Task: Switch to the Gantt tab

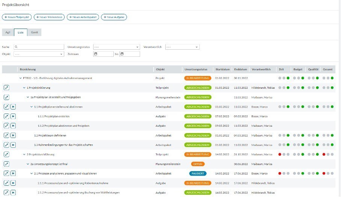Action: pos(34,32)
